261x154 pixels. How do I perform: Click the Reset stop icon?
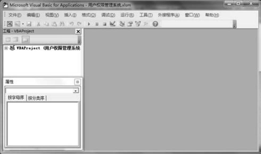(x=105, y=24)
